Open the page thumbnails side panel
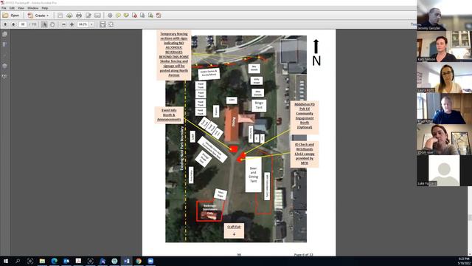 [5, 35]
